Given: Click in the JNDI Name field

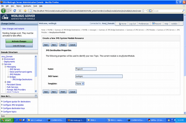Looking at the screenshot, I should pyautogui.click(x=99, y=76).
